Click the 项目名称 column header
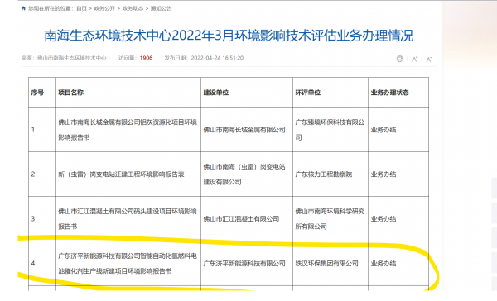The width and height of the screenshot is (497, 301). tap(71, 93)
